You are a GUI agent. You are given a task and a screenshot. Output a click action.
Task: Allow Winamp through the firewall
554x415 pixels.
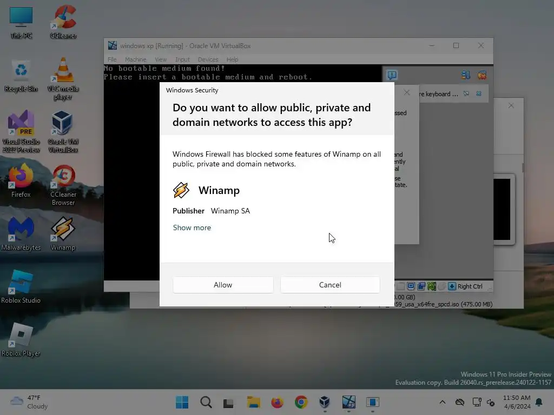223,285
